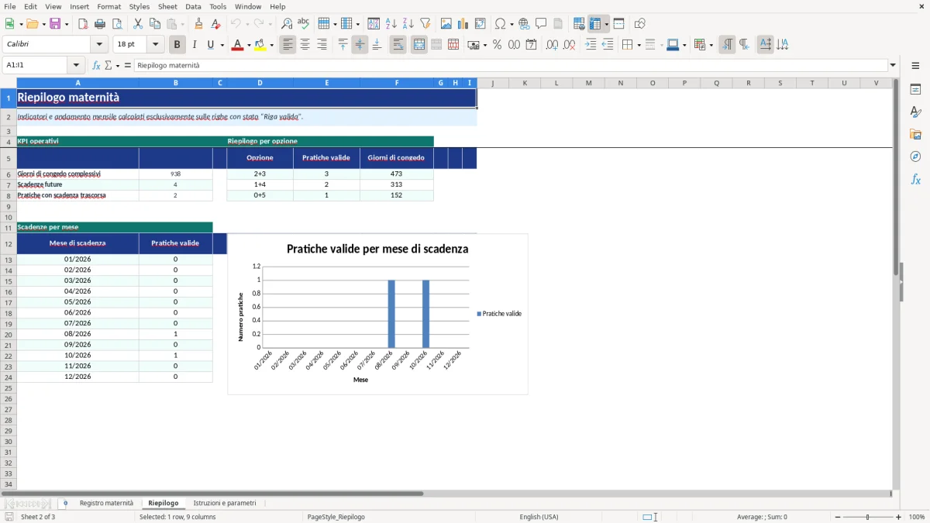Select column F header

pos(397,83)
